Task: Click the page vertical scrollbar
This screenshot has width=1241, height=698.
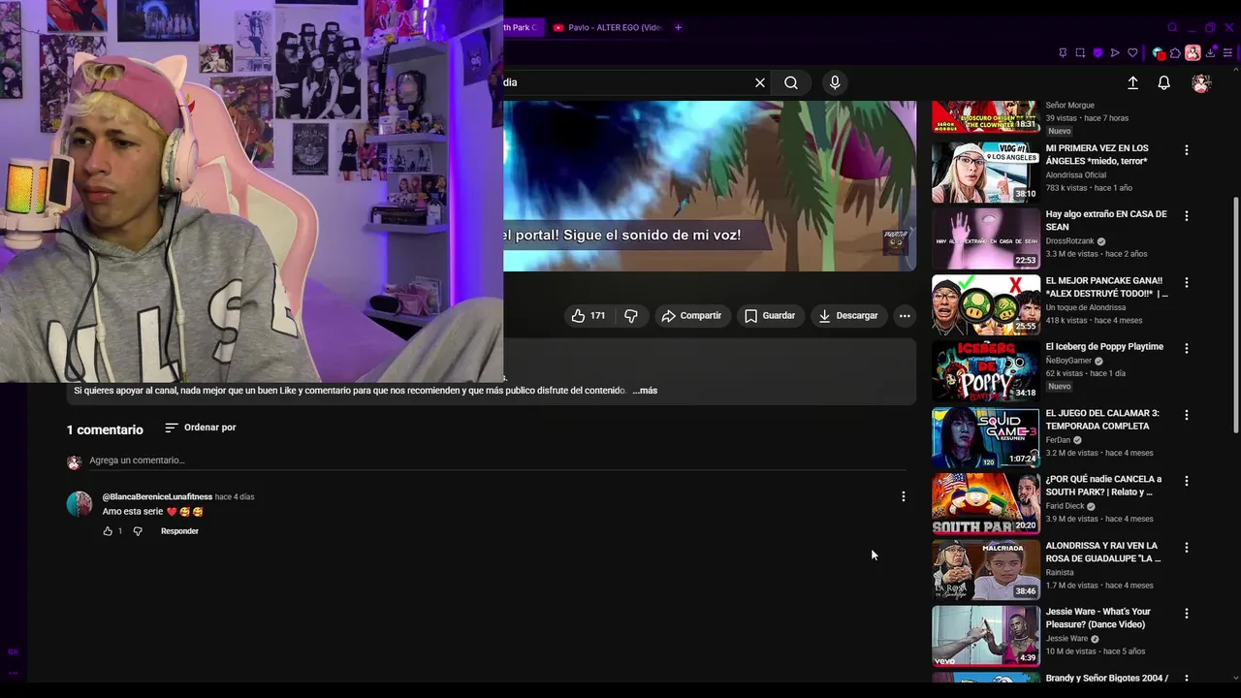Action: coord(1235,315)
